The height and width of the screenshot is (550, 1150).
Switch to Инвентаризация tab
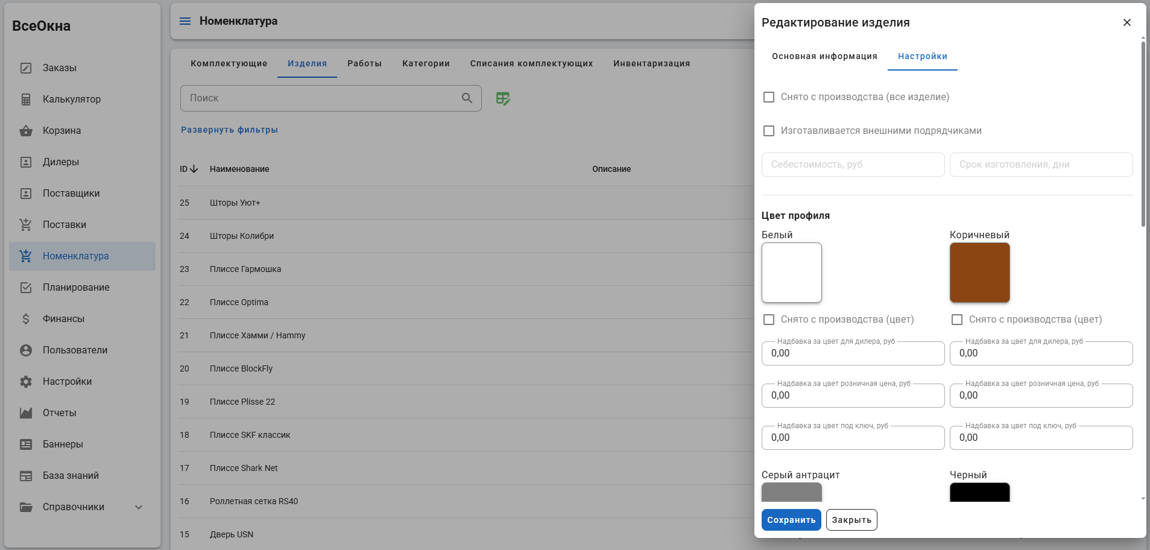(652, 63)
